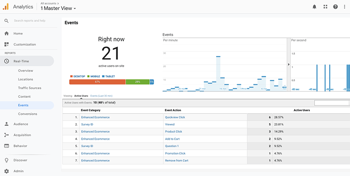Expand the Audience reports section
This screenshot has width=350, height=176.
21,124
